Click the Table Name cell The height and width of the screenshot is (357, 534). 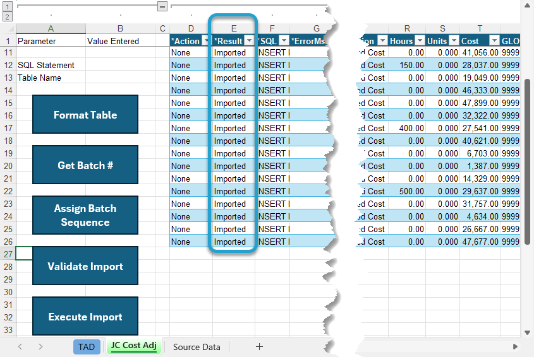pos(51,78)
